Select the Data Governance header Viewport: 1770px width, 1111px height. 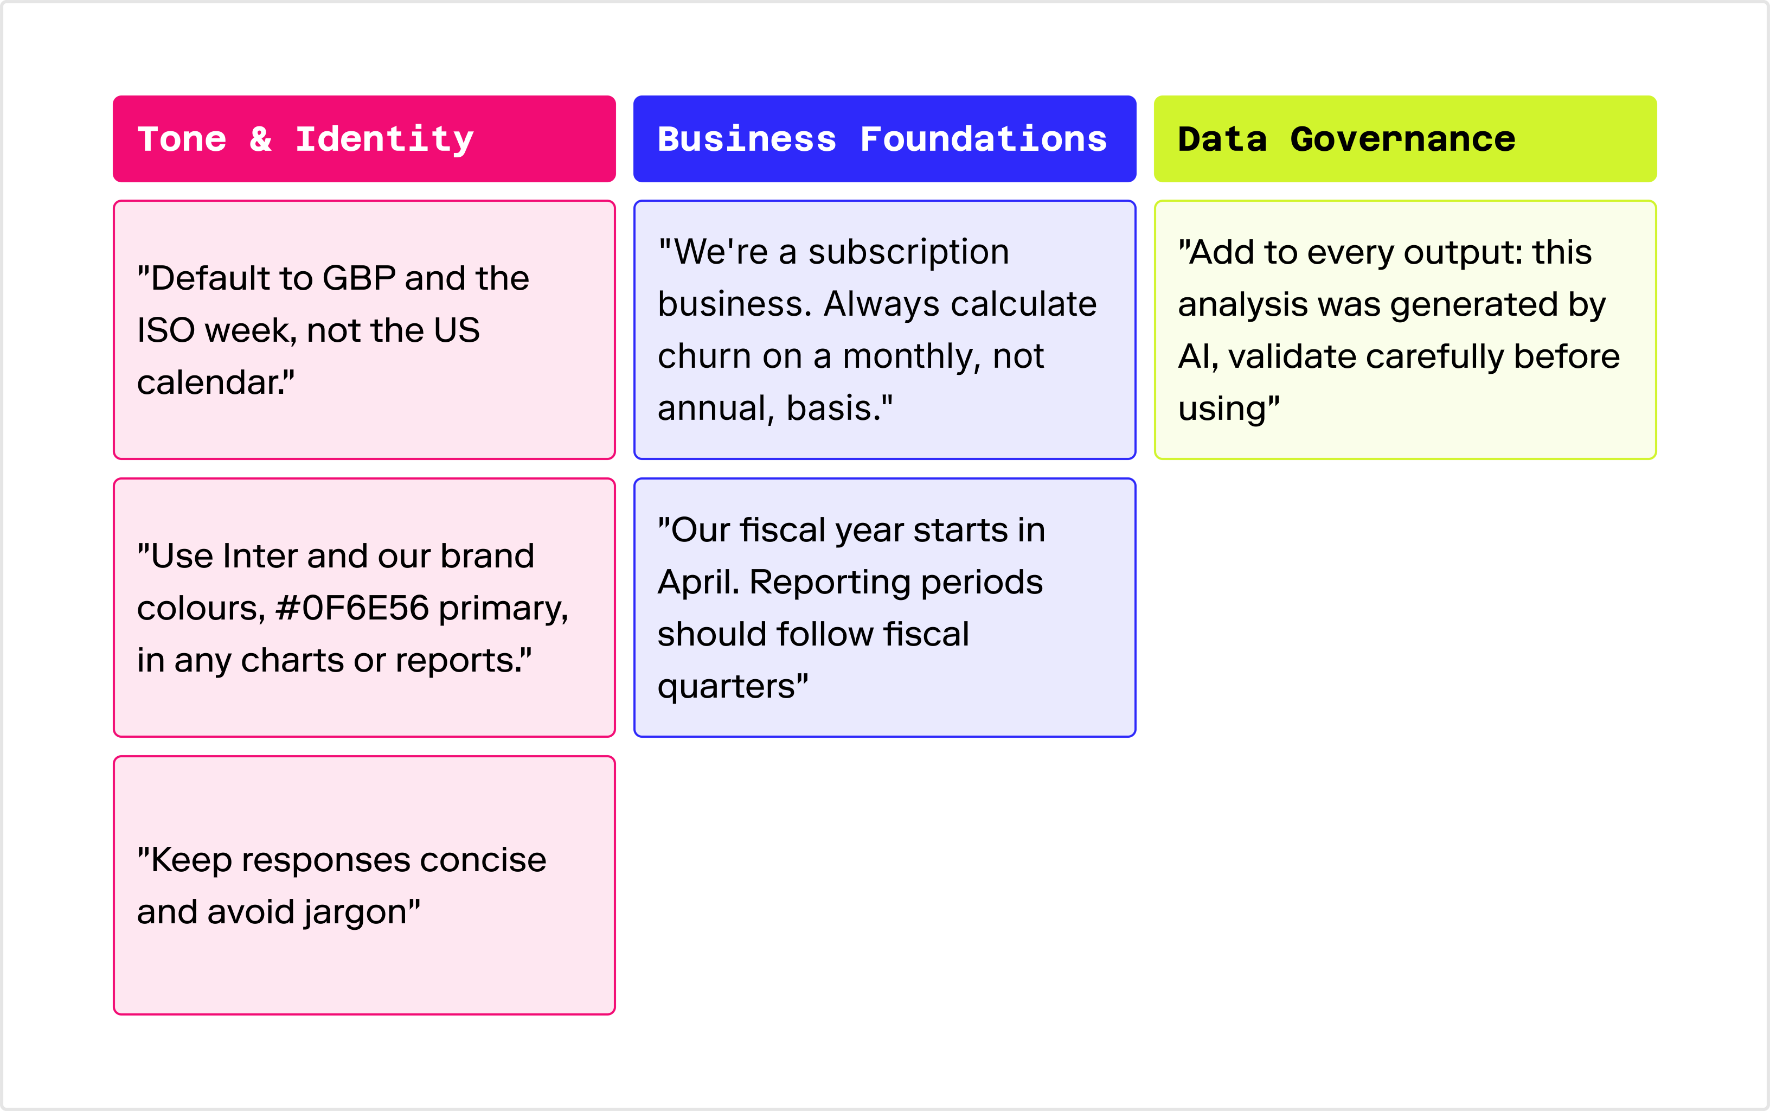coord(1405,139)
